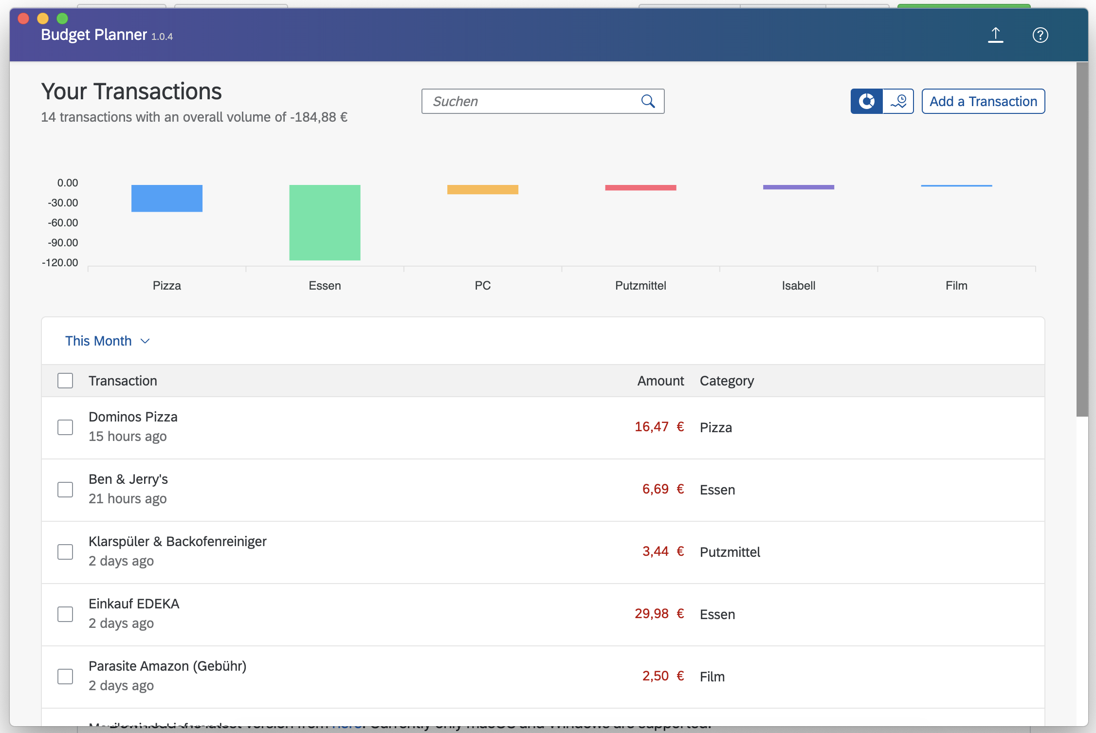Select the Ben & Jerry's transaction name
The width and height of the screenshot is (1096, 733).
(x=128, y=479)
